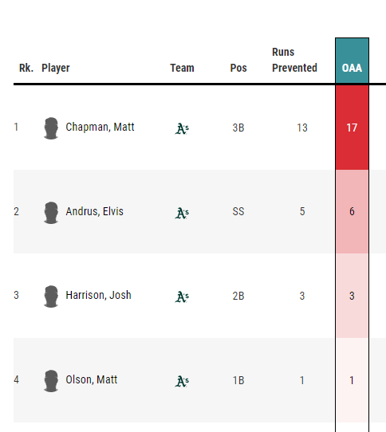Sort by the Pos column header
The height and width of the screenshot is (432, 386).
[x=238, y=68]
